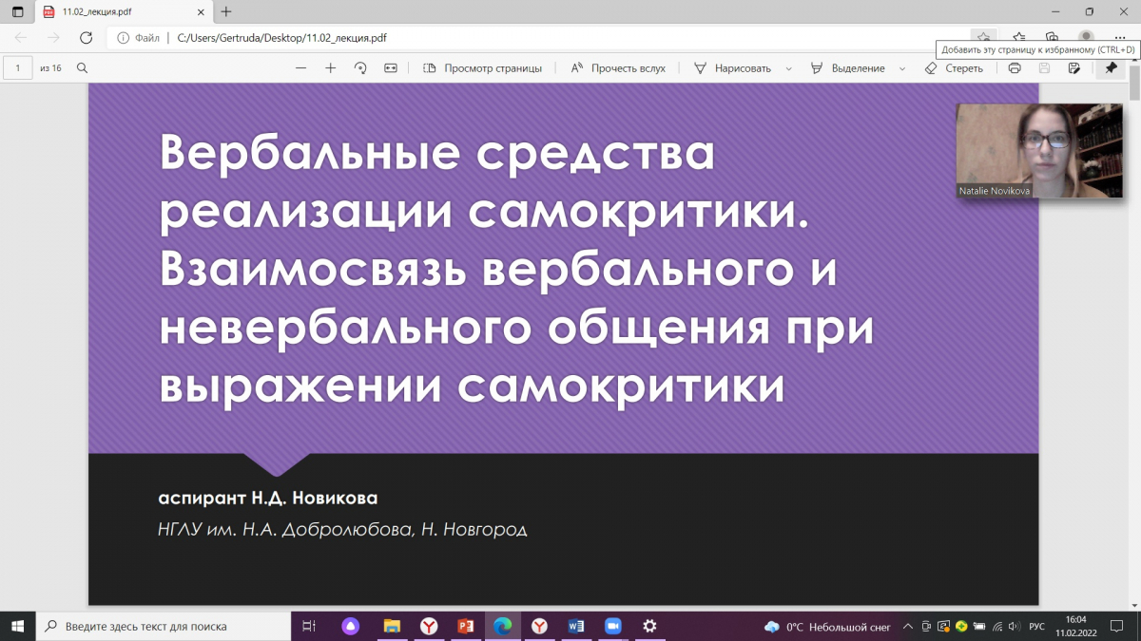This screenshot has width=1141, height=641.
Task: Open the browser settings ellipsis menu
Action: pos(1119,38)
